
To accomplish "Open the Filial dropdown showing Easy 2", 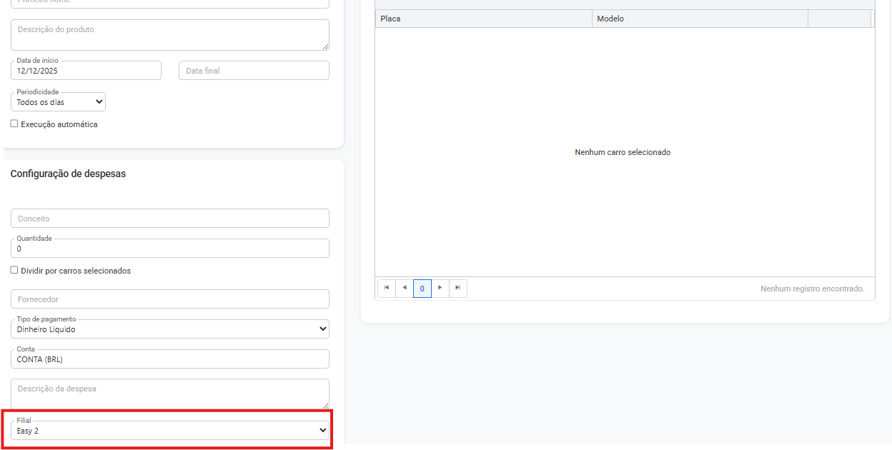I will pos(170,431).
